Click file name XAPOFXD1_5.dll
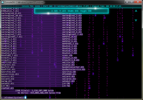Viewport: 143px width, 100px height. pyautogui.click(x=70, y=44)
